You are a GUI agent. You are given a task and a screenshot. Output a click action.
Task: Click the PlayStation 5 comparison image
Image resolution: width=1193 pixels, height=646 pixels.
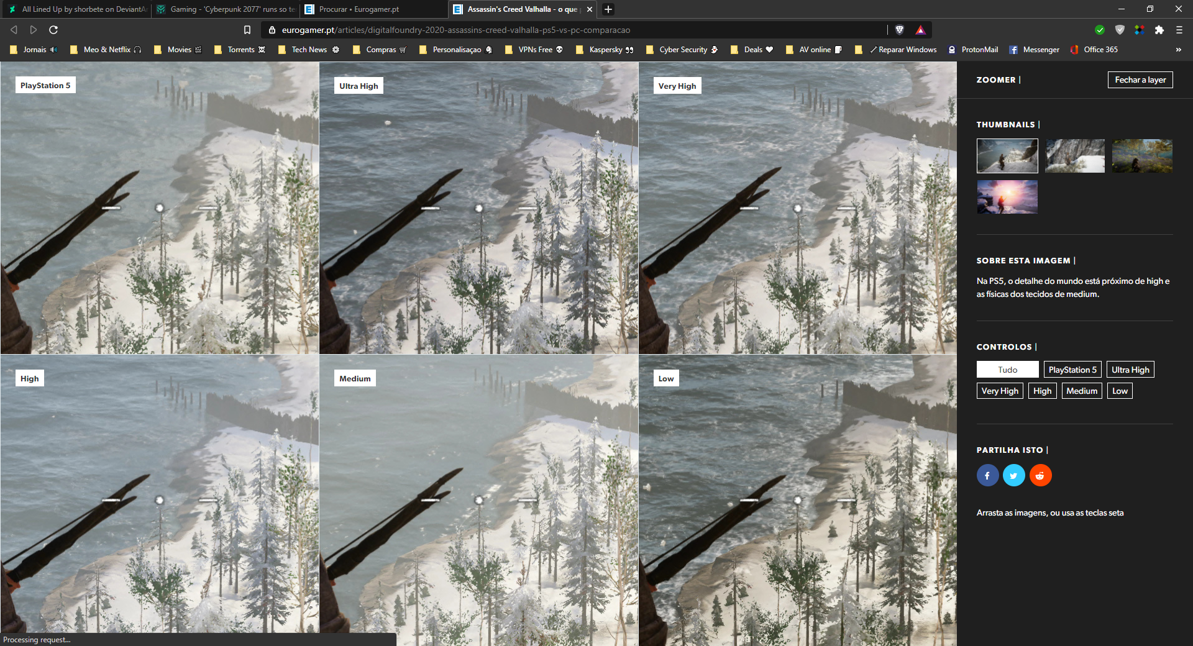pyautogui.click(x=160, y=208)
